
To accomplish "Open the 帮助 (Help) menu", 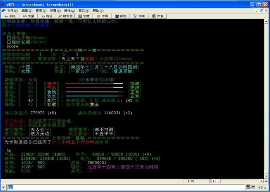I will coord(98,11).
